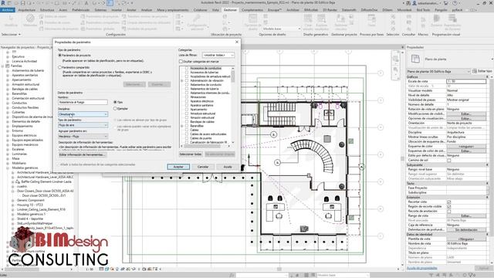The width and height of the screenshot is (494, 278).
Task: Toggle Recortar vista checkbox in Propiedades
Action: (x=449, y=202)
